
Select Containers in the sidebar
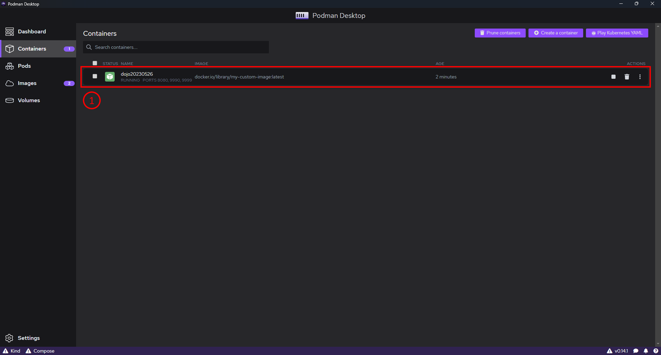[x=38, y=49]
